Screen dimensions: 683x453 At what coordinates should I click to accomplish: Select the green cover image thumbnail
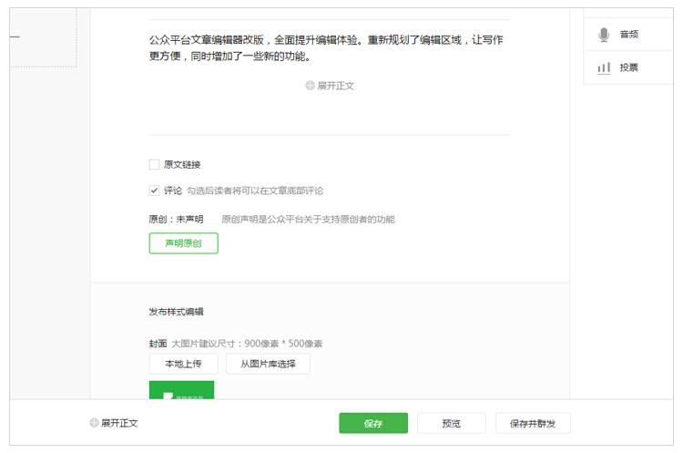(181, 390)
